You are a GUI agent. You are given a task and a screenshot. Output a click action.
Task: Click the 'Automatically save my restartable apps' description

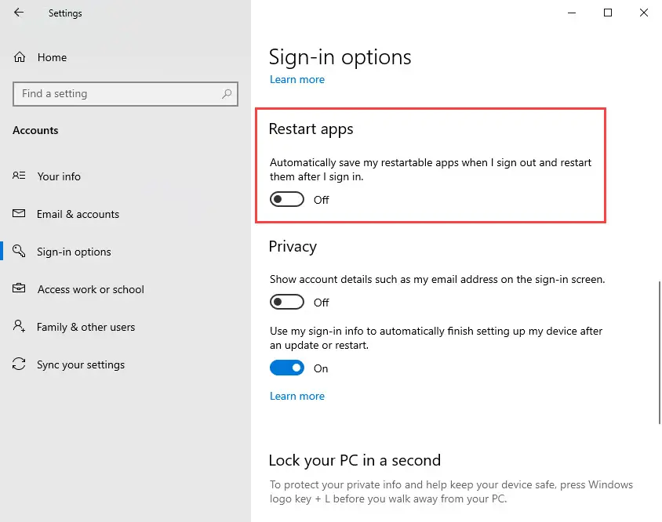click(x=431, y=169)
